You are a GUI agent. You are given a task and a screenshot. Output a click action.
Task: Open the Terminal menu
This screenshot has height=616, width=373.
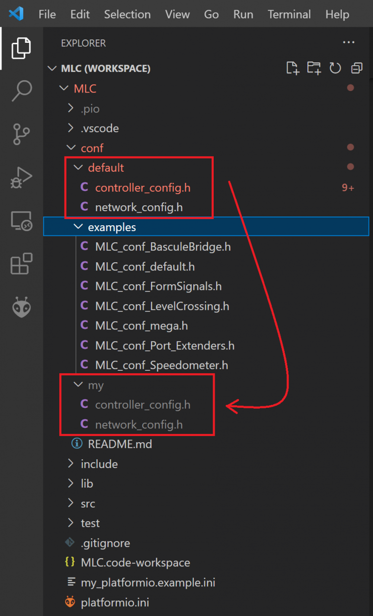[x=289, y=14]
